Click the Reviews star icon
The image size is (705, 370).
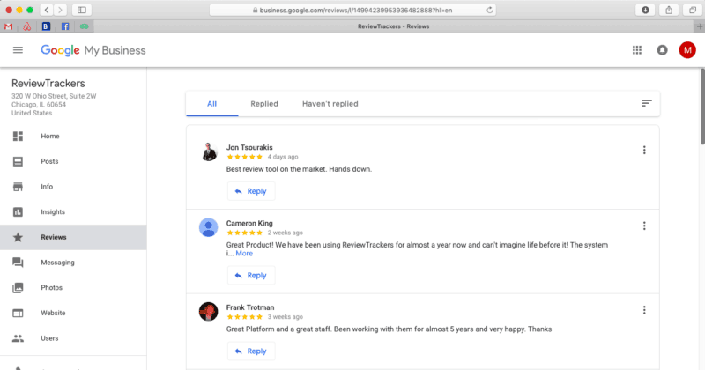click(x=18, y=237)
